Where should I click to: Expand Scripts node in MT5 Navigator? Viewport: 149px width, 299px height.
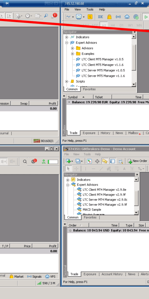click(66, 81)
